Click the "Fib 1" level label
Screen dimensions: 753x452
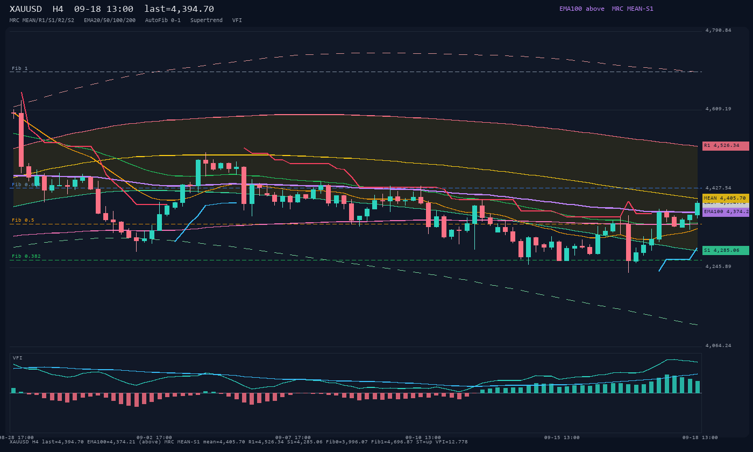pyautogui.click(x=20, y=68)
